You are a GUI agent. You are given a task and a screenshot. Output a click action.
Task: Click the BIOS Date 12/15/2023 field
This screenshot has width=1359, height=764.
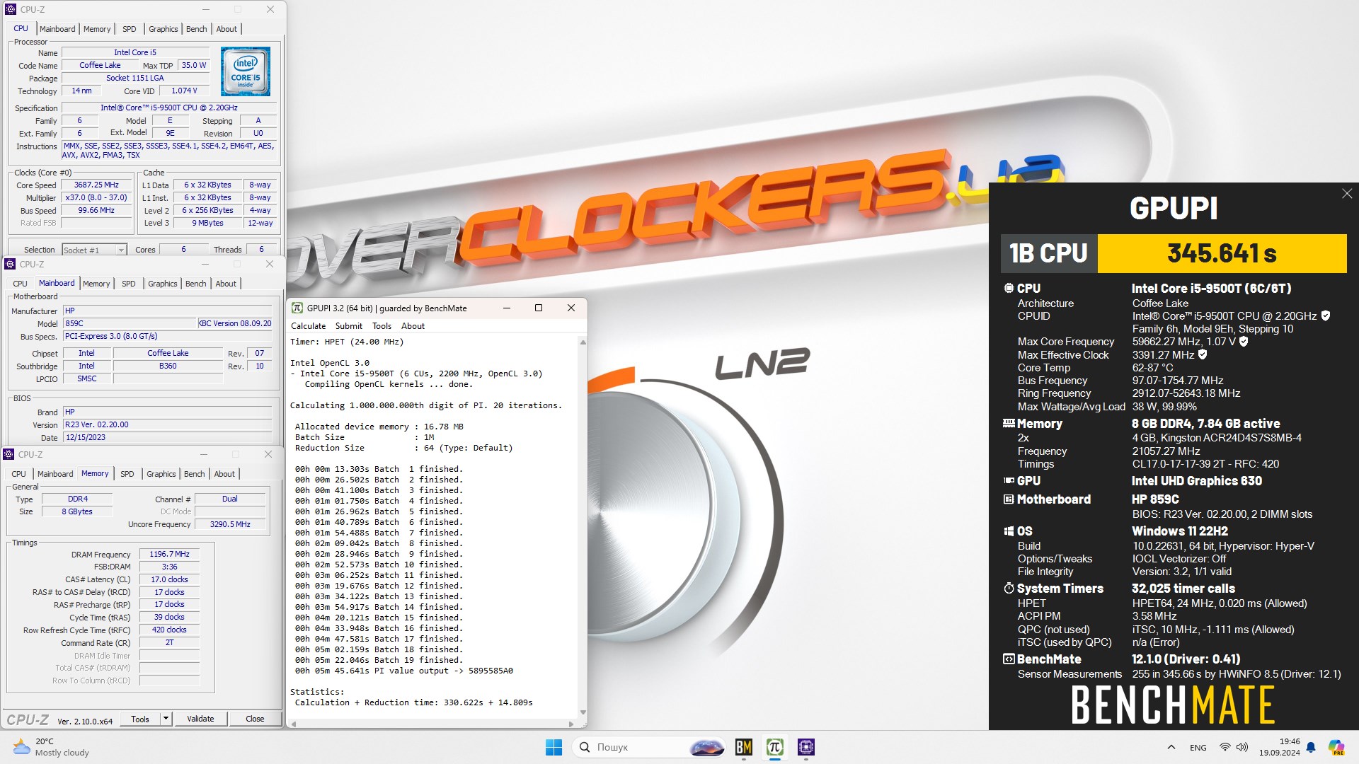tap(167, 437)
